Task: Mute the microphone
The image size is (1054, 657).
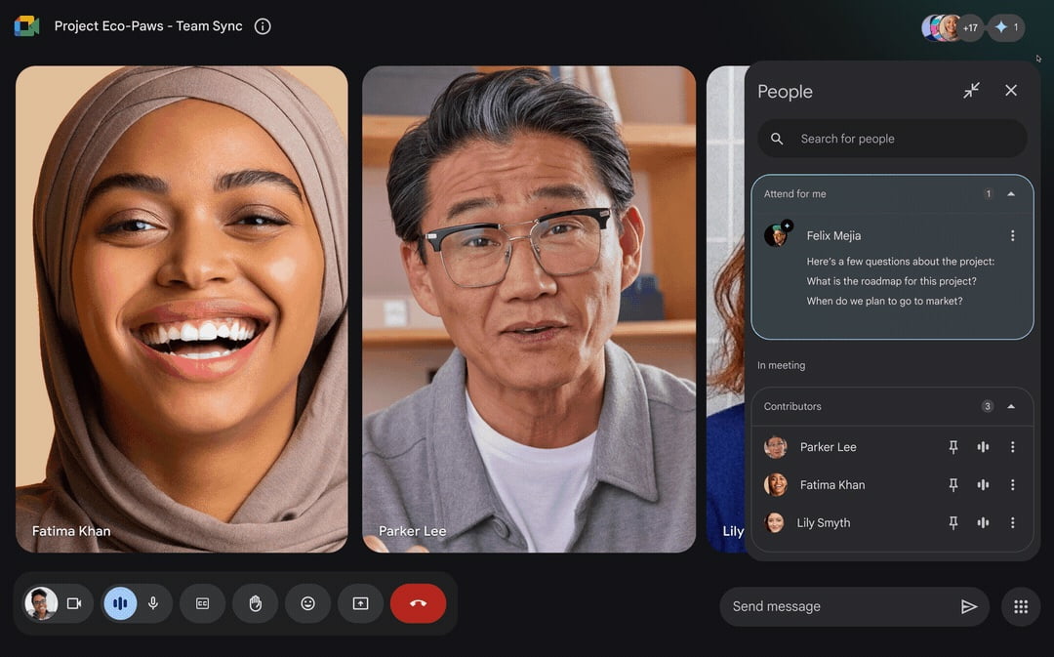Action: pyautogui.click(x=153, y=603)
